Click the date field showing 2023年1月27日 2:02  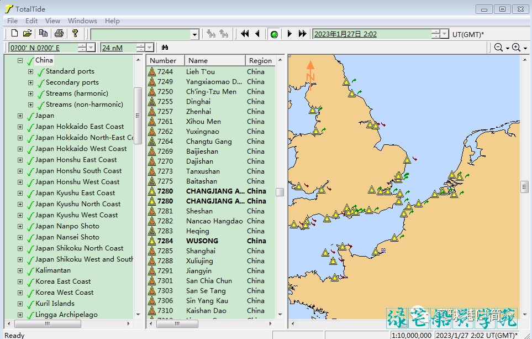click(x=372, y=34)
